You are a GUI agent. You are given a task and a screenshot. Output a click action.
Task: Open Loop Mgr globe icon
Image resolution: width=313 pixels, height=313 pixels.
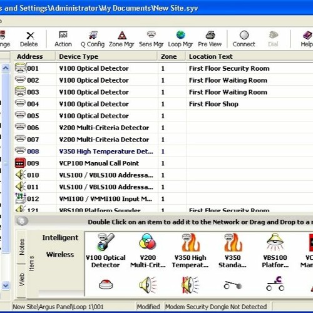tap(180, 35)
